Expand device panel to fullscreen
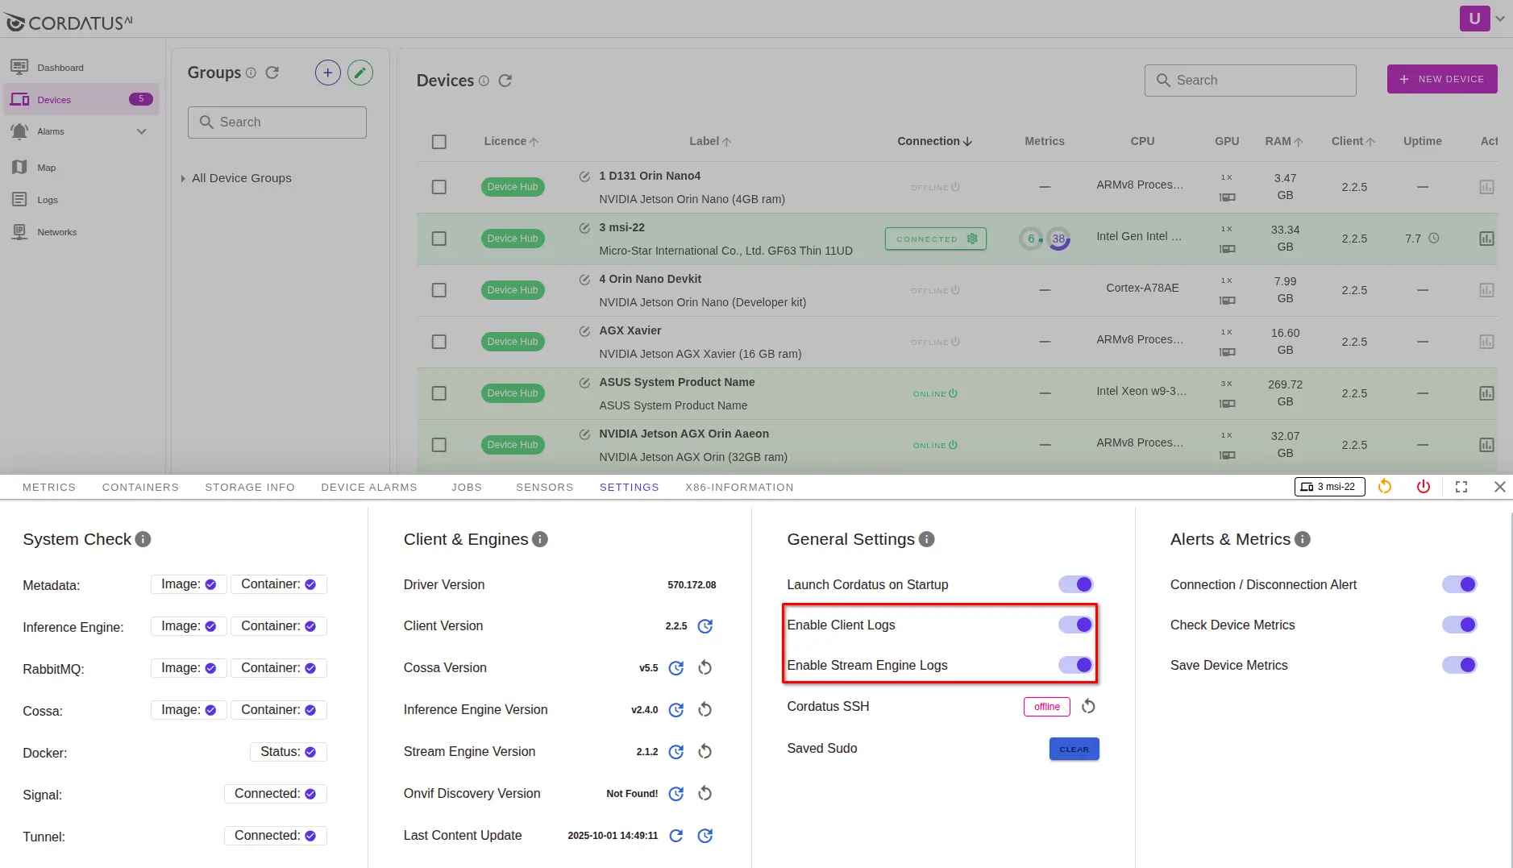Screen dimensions: 1513x868 (1461, 487)
